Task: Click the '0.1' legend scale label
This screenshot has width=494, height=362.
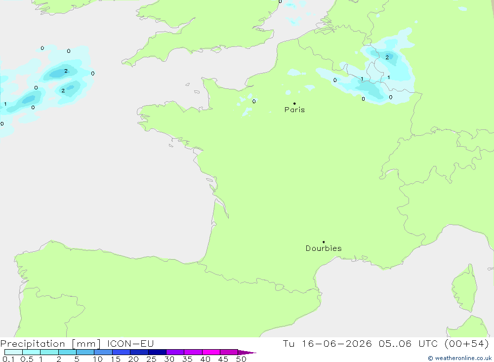Action: pos(8,359)
